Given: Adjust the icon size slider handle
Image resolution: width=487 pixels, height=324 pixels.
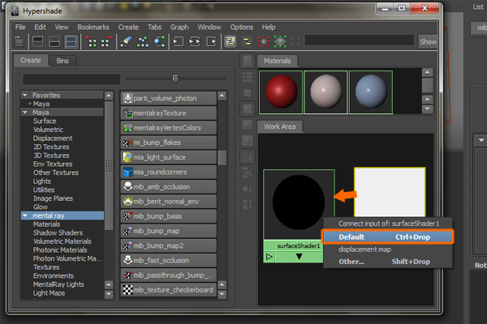Looking at the screenshot, I should [x=175, y=79].
